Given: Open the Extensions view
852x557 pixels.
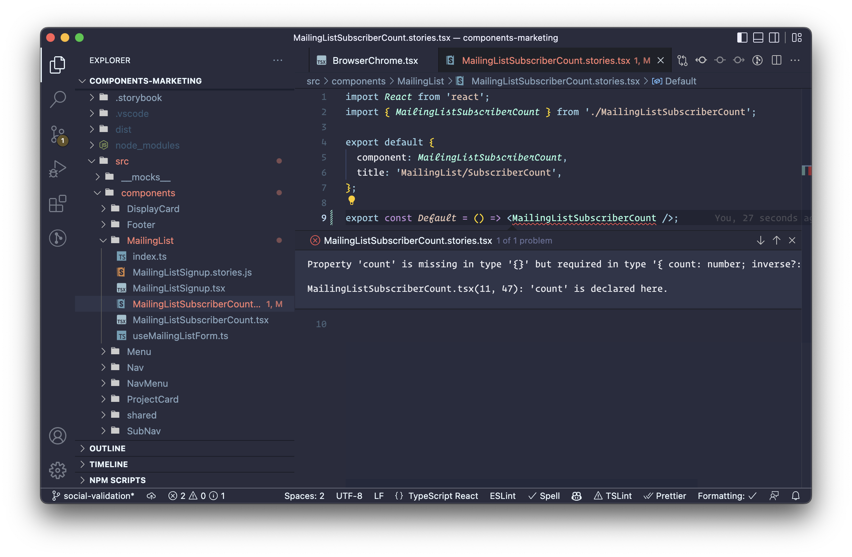Looking at the screenshot, I should click(58, 204).
